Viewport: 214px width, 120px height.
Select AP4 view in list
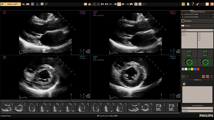click(199, 37)
